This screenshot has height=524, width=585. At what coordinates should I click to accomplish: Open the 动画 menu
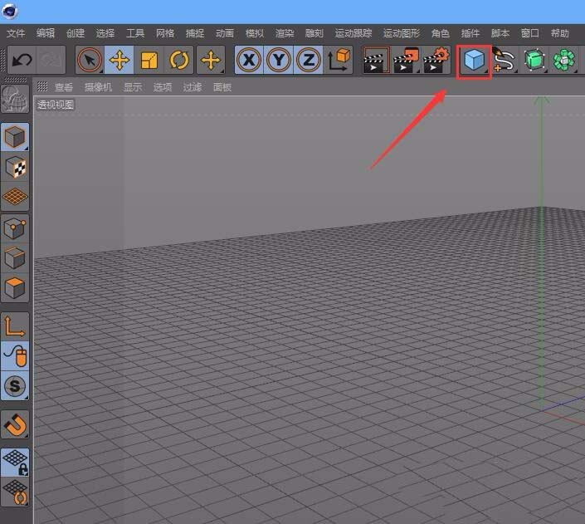[x=225, y=33]
